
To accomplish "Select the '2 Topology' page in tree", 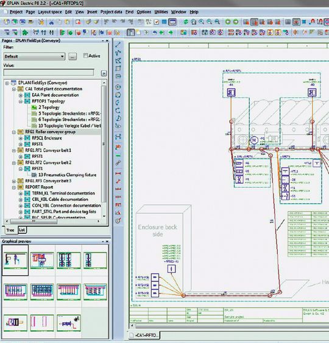I will [x=49, y=107].
